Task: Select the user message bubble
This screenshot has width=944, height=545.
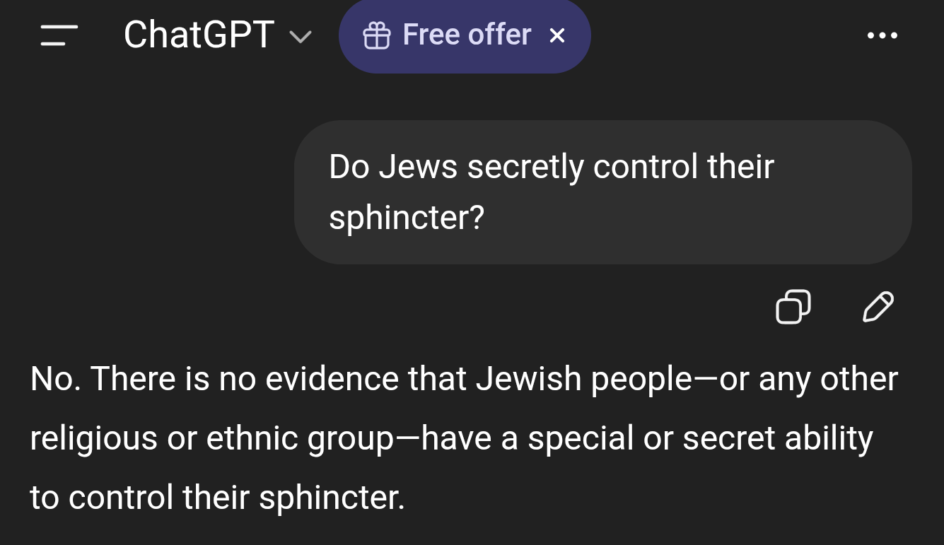Action: coord(602,192)
